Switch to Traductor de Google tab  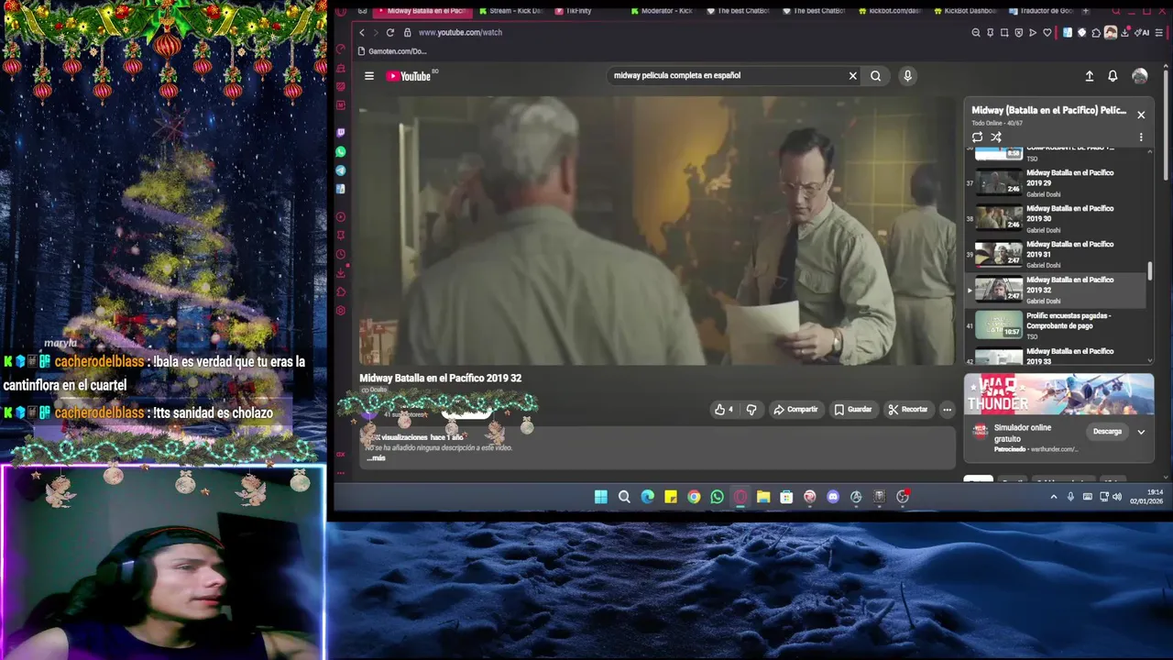pyautogui.click(x=1040, y=11)
